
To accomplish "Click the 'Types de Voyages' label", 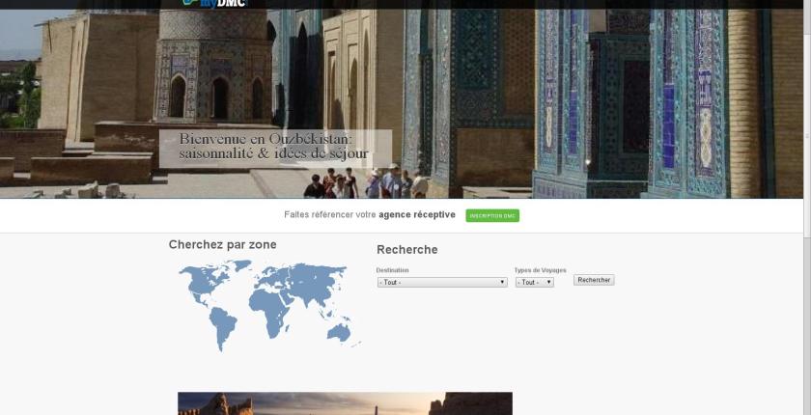I will click(540, 270).
